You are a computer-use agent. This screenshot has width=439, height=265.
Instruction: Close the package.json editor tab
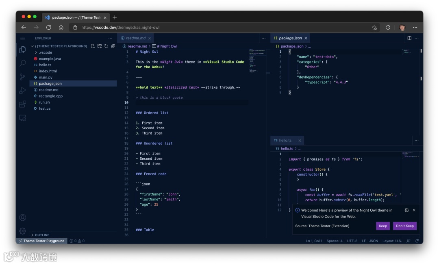[306, 38]
